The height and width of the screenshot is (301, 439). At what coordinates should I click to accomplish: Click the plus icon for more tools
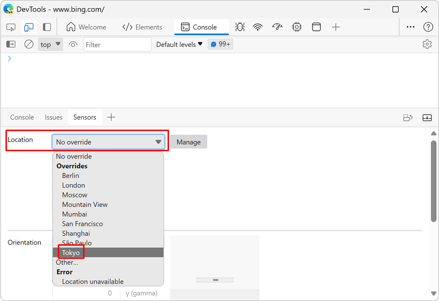(336, 27)
